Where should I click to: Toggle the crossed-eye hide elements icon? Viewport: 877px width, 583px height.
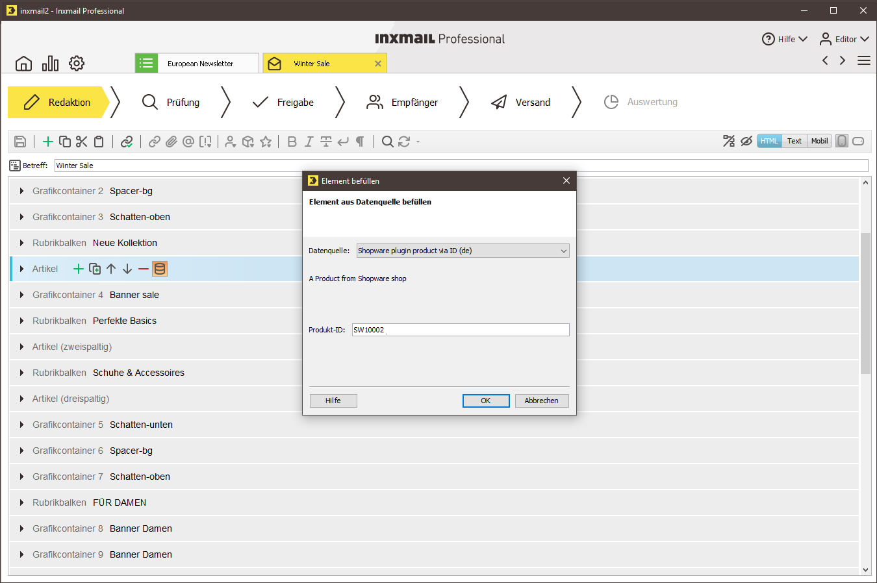click(x=746, y=141)
